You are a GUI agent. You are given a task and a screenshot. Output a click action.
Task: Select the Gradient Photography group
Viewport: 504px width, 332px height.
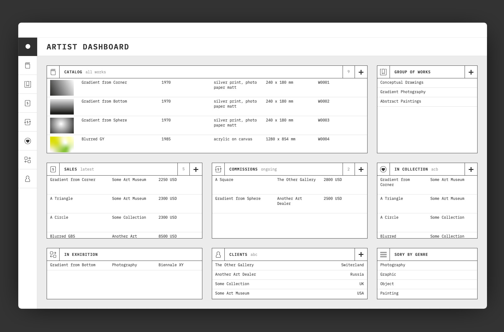pos(403,92)
